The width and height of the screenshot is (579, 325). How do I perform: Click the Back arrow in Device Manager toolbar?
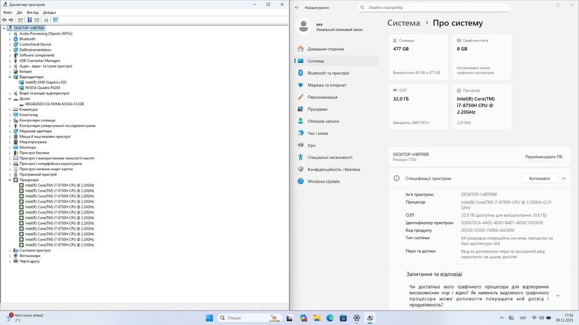click(4, 20)
